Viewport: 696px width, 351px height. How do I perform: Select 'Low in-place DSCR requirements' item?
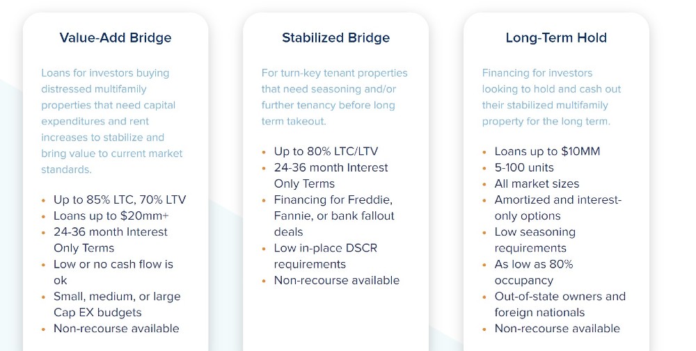[x=325, y=256]
